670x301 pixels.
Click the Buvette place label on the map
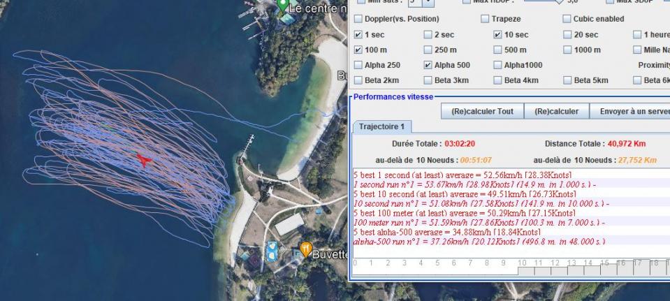pos(330,255)
